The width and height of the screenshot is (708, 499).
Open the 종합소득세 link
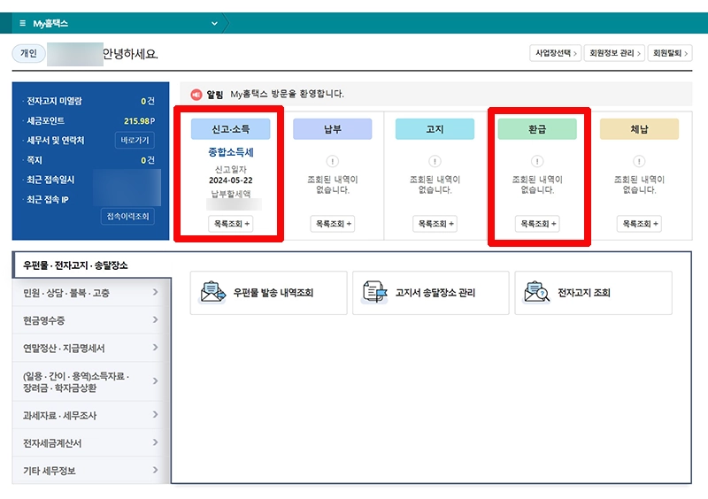231,152
